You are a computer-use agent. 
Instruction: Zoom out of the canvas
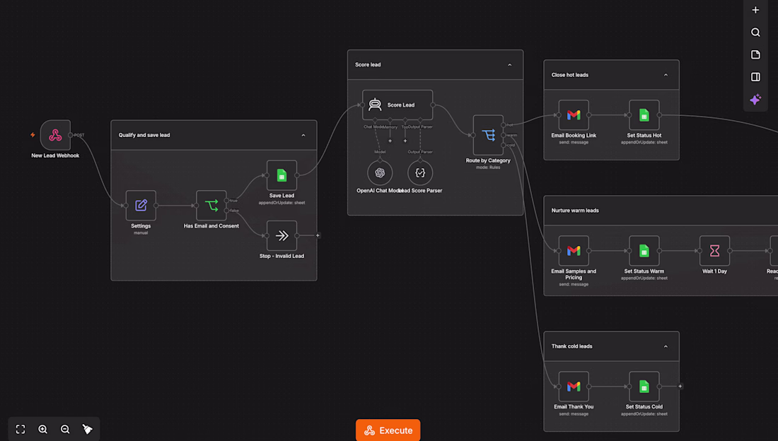coord(65,429)
